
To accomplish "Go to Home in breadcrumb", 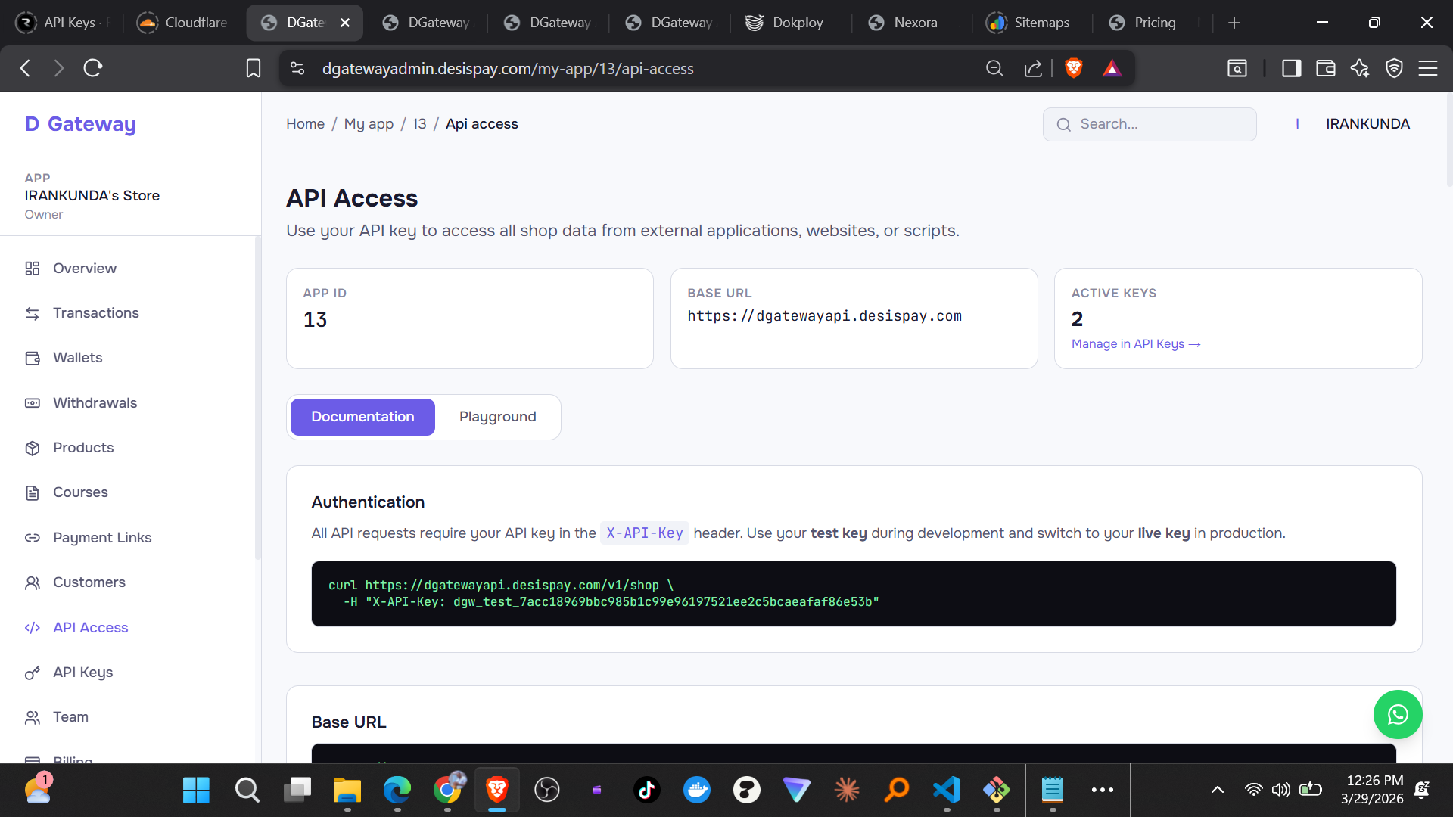I will click(305, 123).
